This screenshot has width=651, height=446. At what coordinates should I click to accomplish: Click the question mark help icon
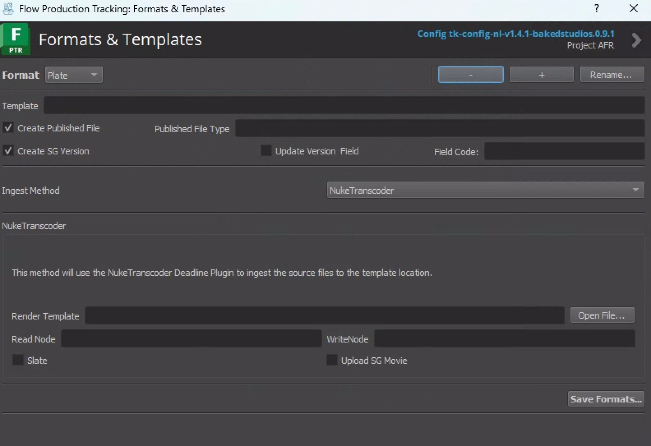596,9
